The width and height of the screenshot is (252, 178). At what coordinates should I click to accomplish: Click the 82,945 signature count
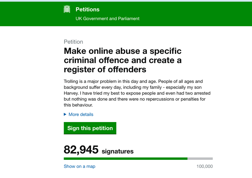(x=81, y=150)
